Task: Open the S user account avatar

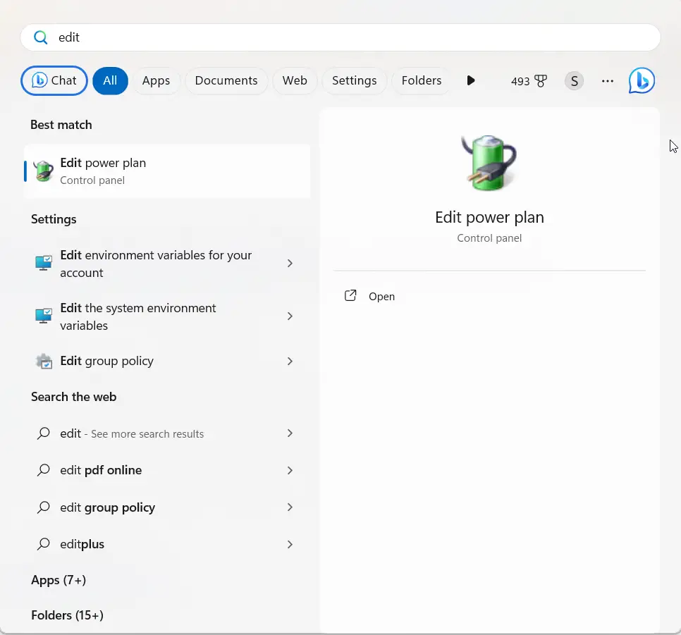Action: click(x=574, y=81)
